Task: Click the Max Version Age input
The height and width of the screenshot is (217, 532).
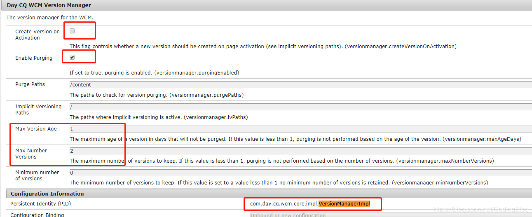Action: pyautogui.click(x=300, y=129)
